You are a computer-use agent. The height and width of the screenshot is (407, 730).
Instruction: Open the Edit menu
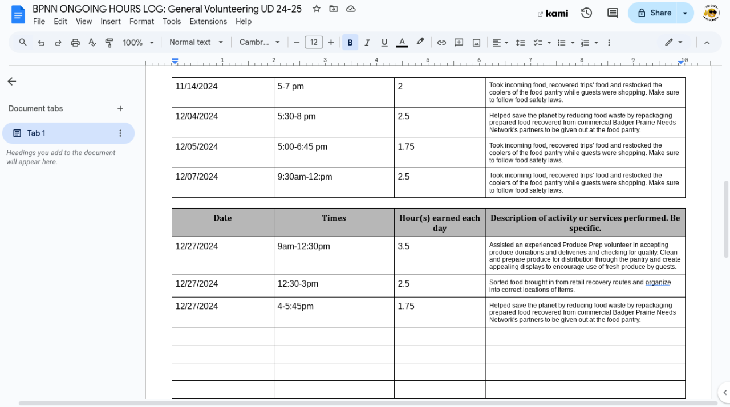pos(60,21)
